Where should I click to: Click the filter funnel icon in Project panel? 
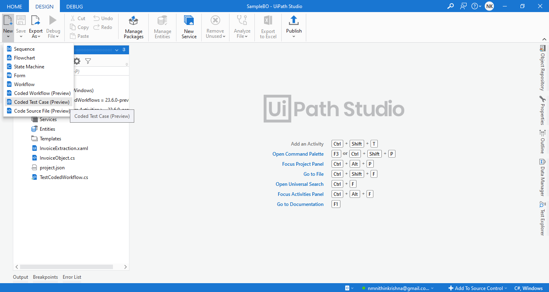click(88, 61)
